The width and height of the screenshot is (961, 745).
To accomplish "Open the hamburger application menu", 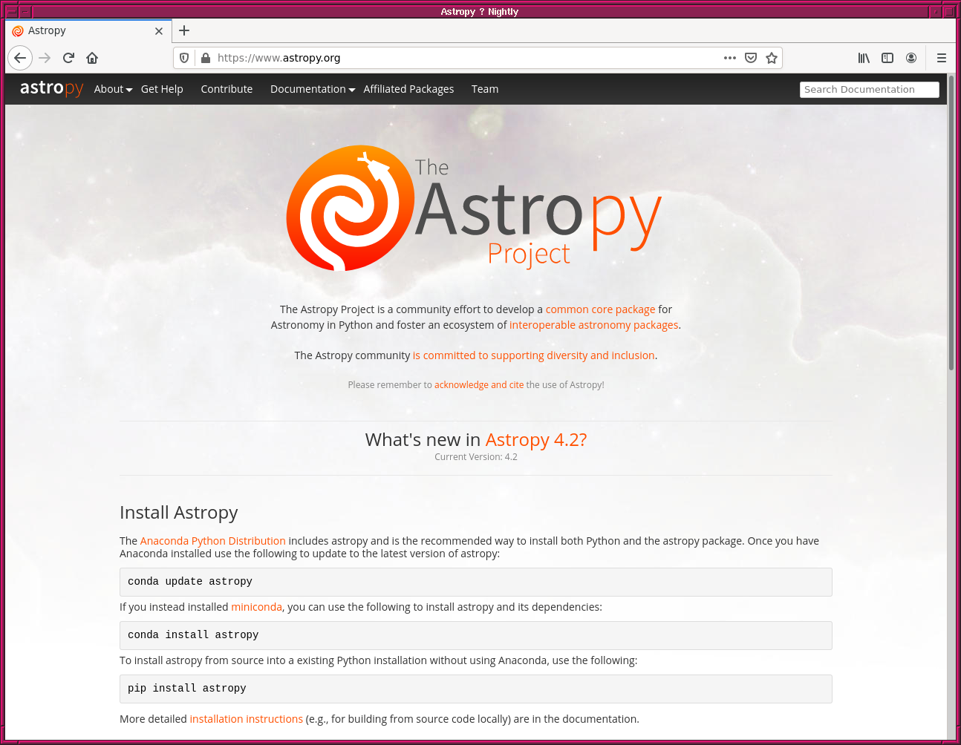I will 941,58.
